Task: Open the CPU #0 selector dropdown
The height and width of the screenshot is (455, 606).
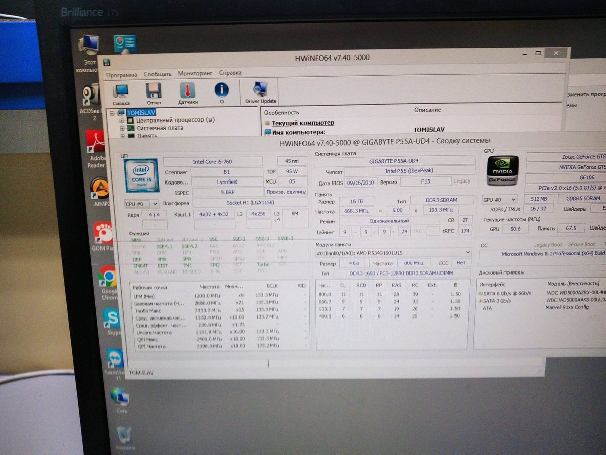Action: click(x=141, y=204)
